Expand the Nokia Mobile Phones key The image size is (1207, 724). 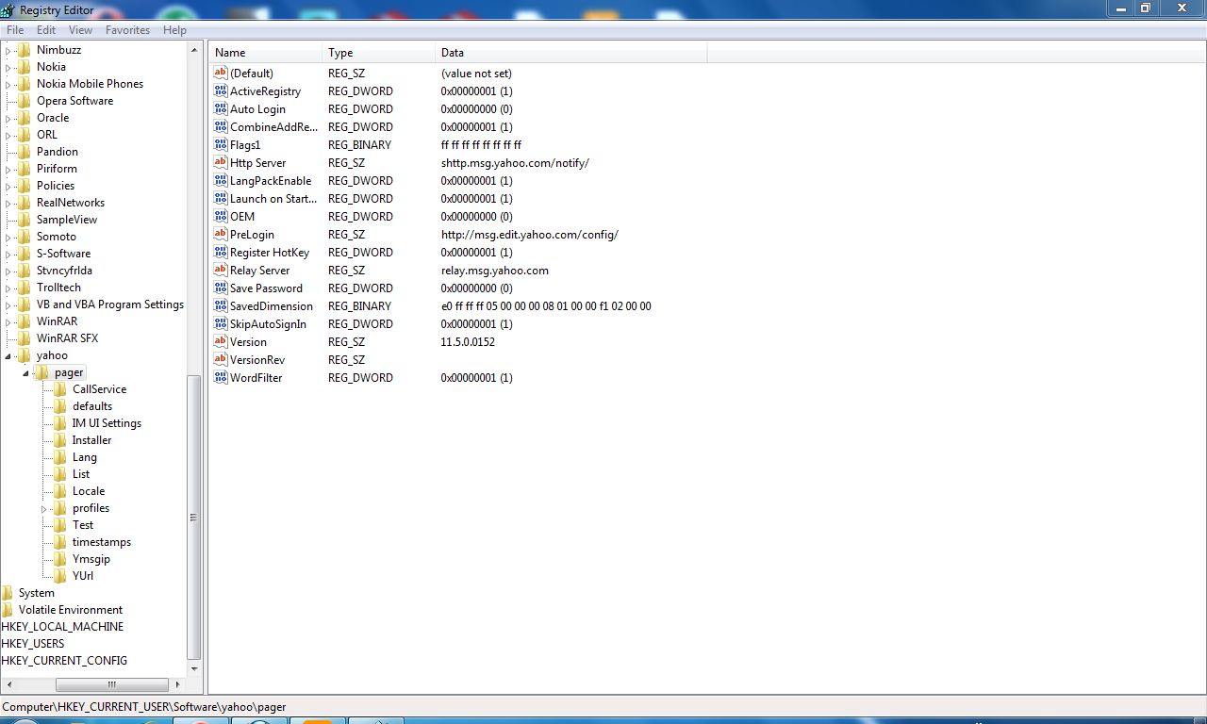click(8, 84)
